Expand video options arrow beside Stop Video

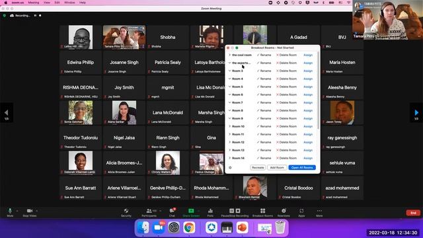point(37,211)
